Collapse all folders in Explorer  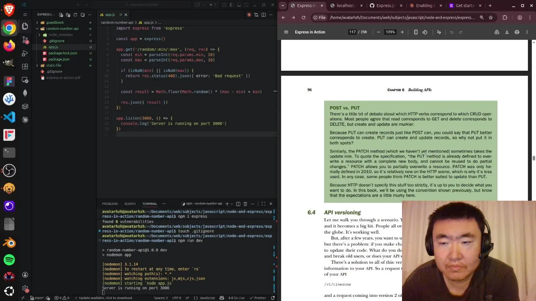(x=82, y=15)
